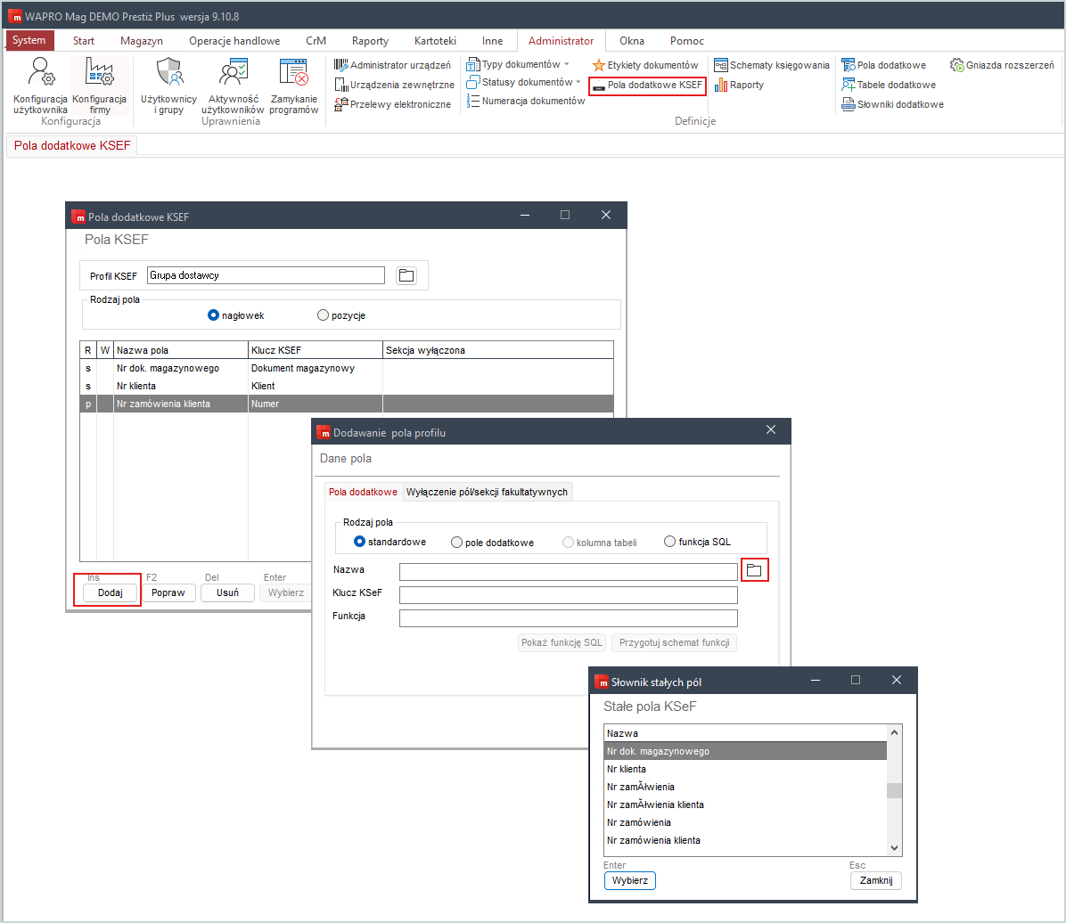The image size is (1066, 923).
Task: Select the 'pozycje' radio button
Action: tap(324, 315)
